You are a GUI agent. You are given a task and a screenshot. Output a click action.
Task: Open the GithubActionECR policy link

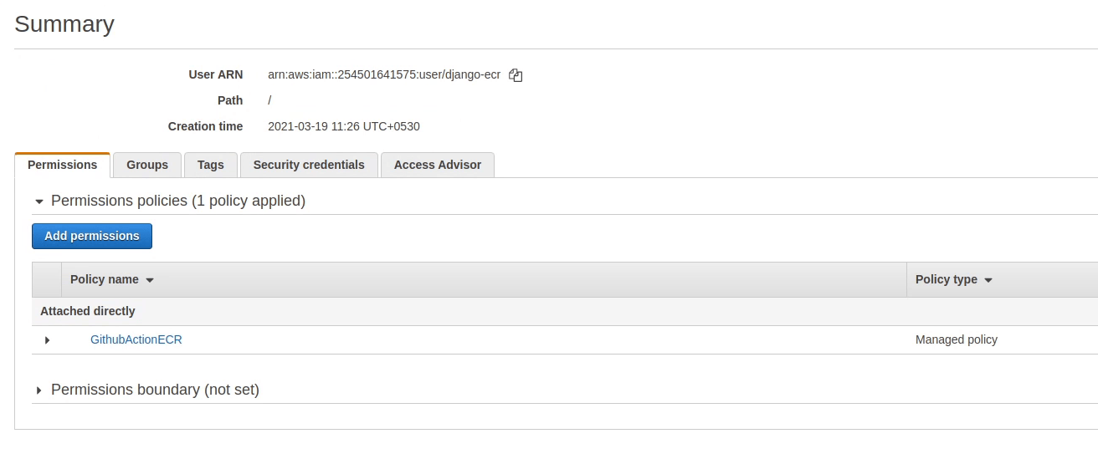(136, 339)
